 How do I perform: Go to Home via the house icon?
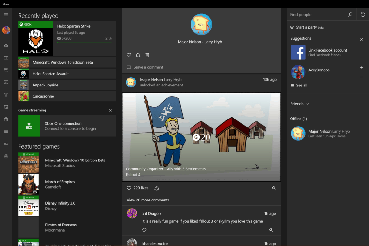6,46
